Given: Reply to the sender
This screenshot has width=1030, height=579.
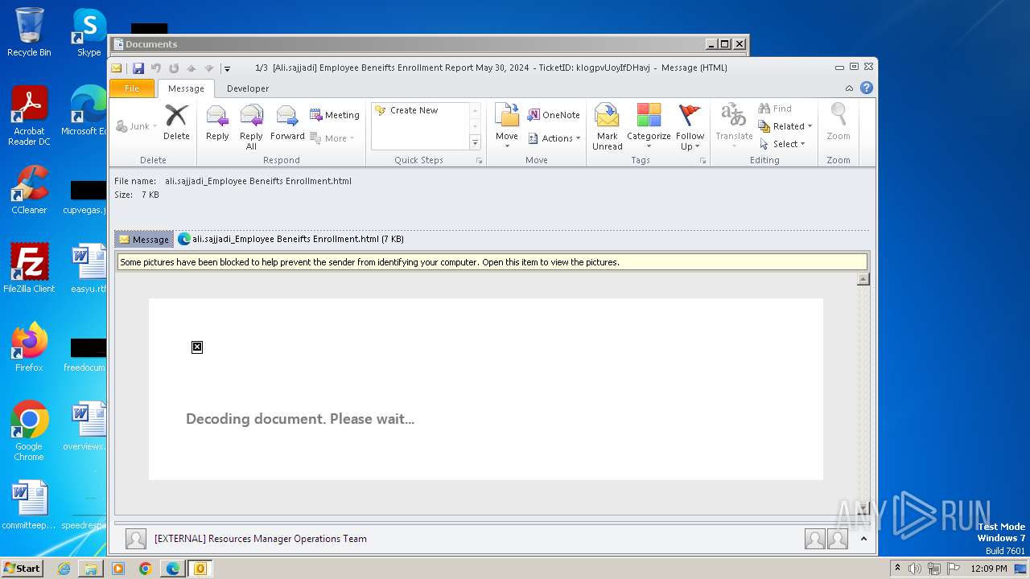Looking at the screenshot, I should [x=217, y=123].
